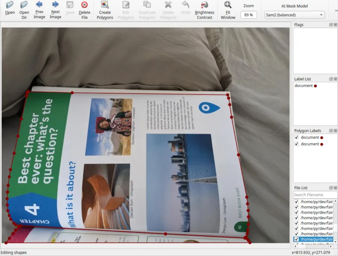Toggle checkbox of the highlighted file entry

296,239
